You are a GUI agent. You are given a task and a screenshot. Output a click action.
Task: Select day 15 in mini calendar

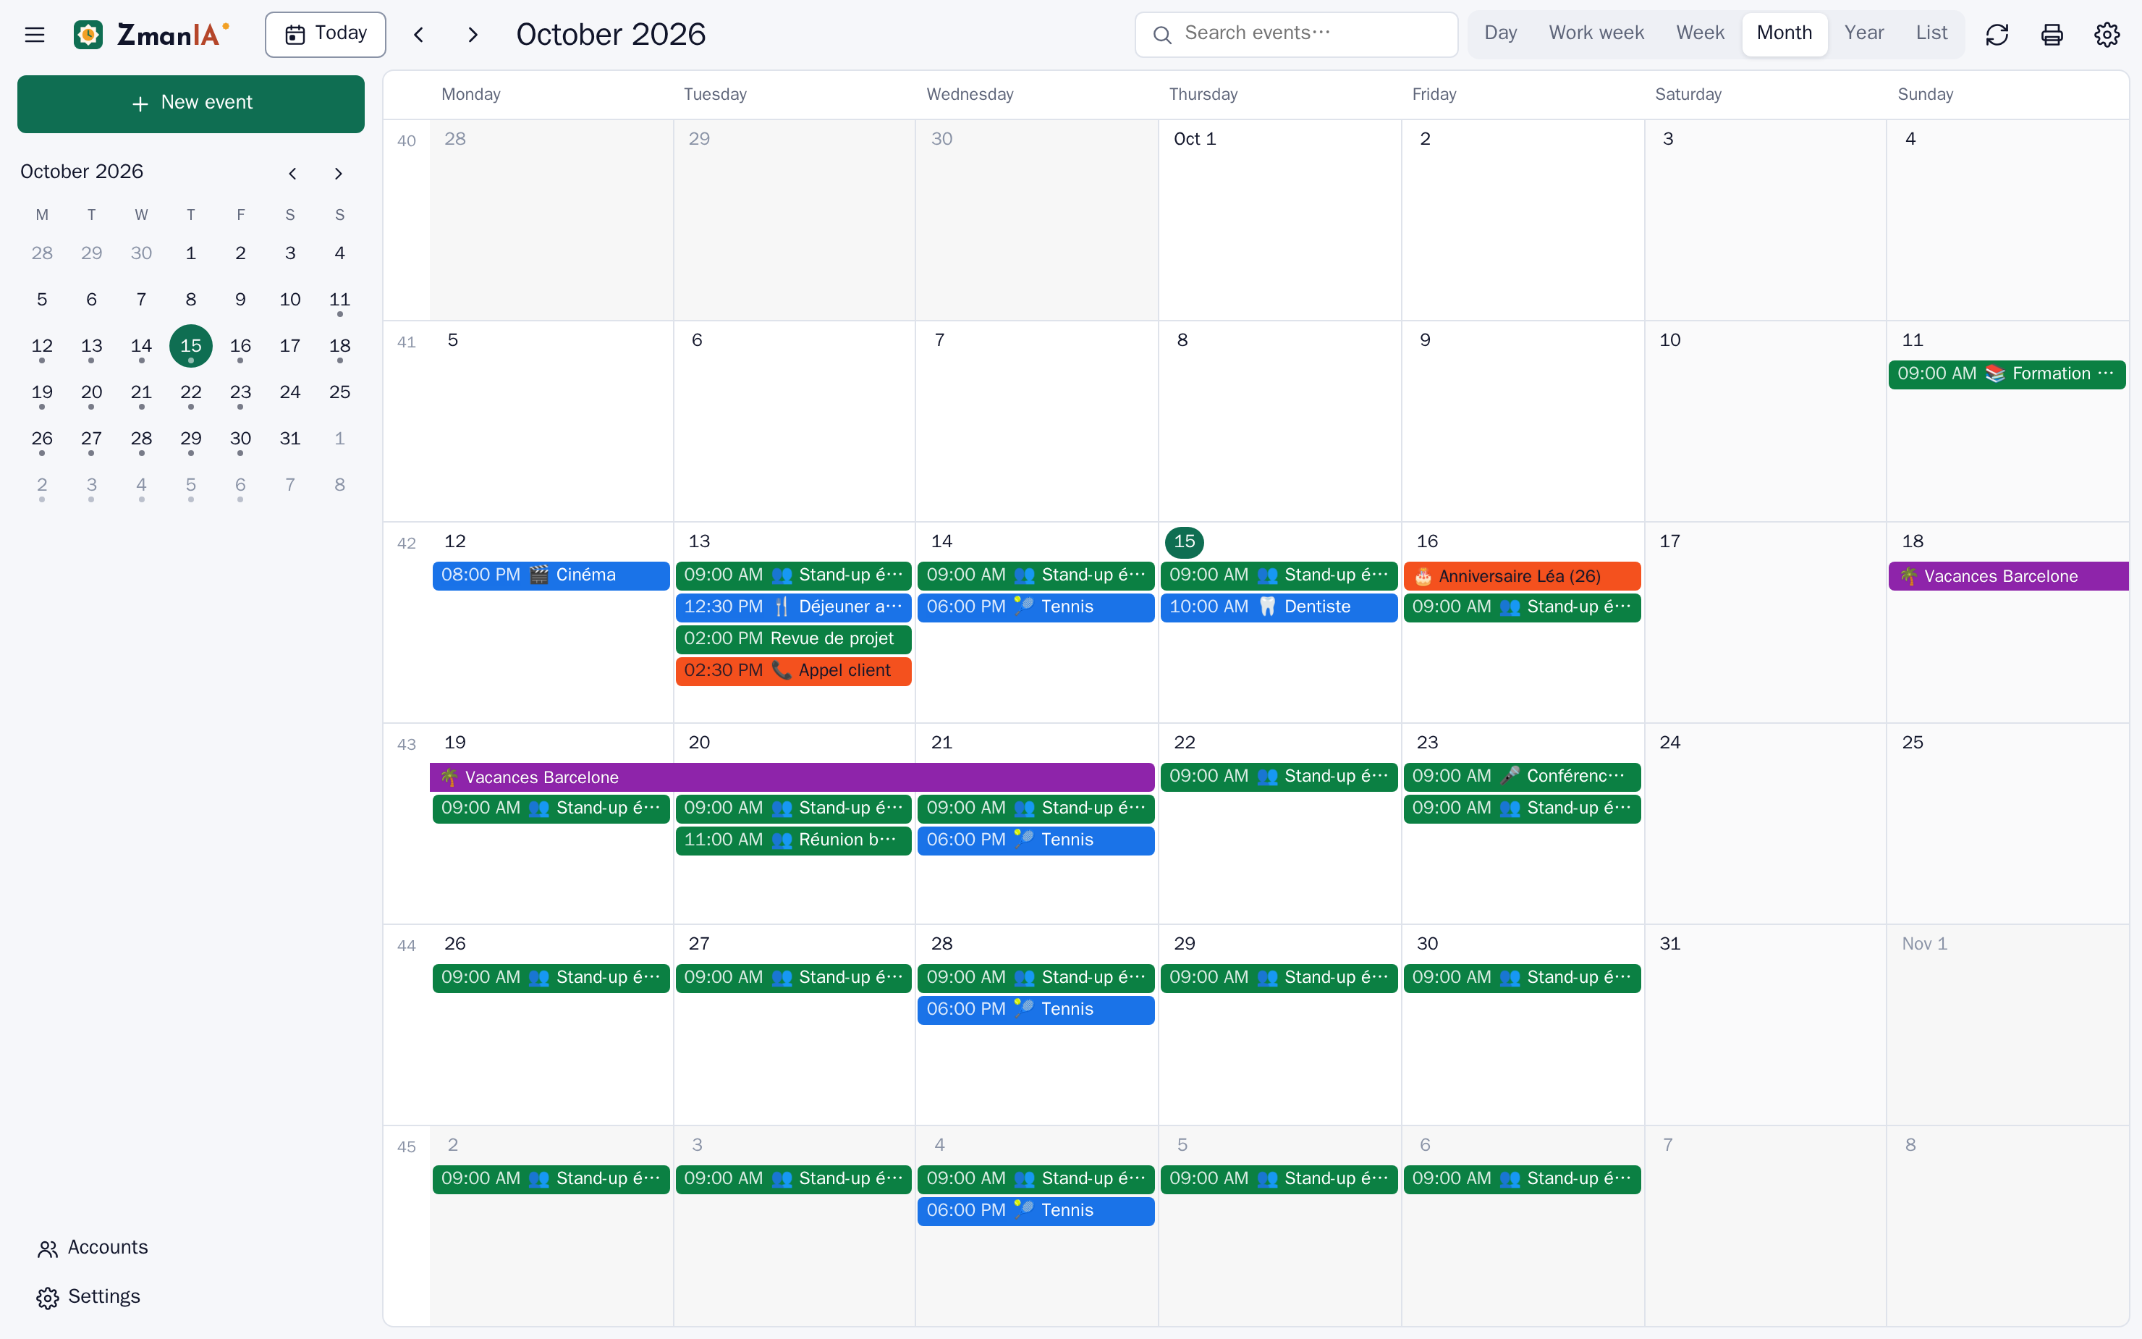(x=190, y=346)
